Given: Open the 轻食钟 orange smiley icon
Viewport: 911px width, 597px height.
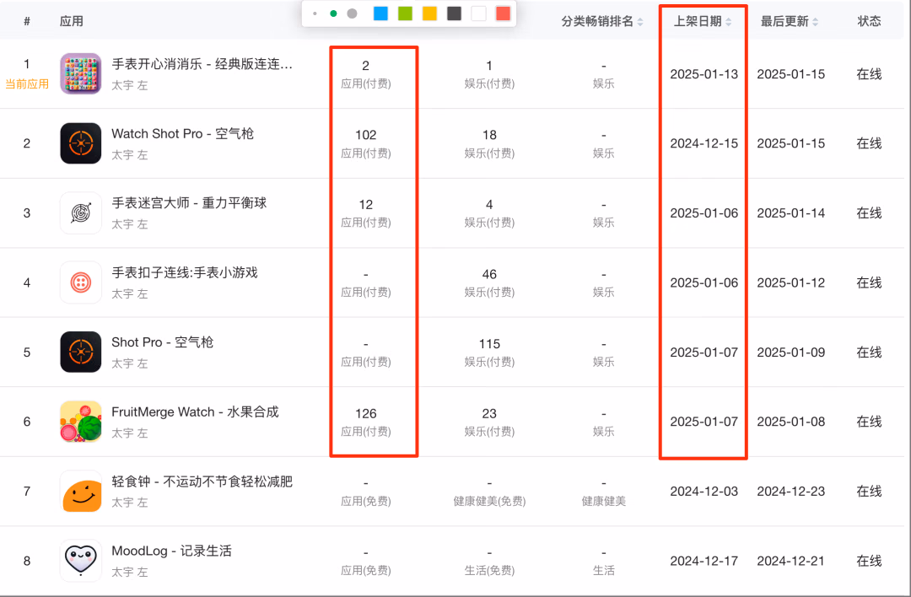Looking at the screenshot, I should click(x=81, y=492).
